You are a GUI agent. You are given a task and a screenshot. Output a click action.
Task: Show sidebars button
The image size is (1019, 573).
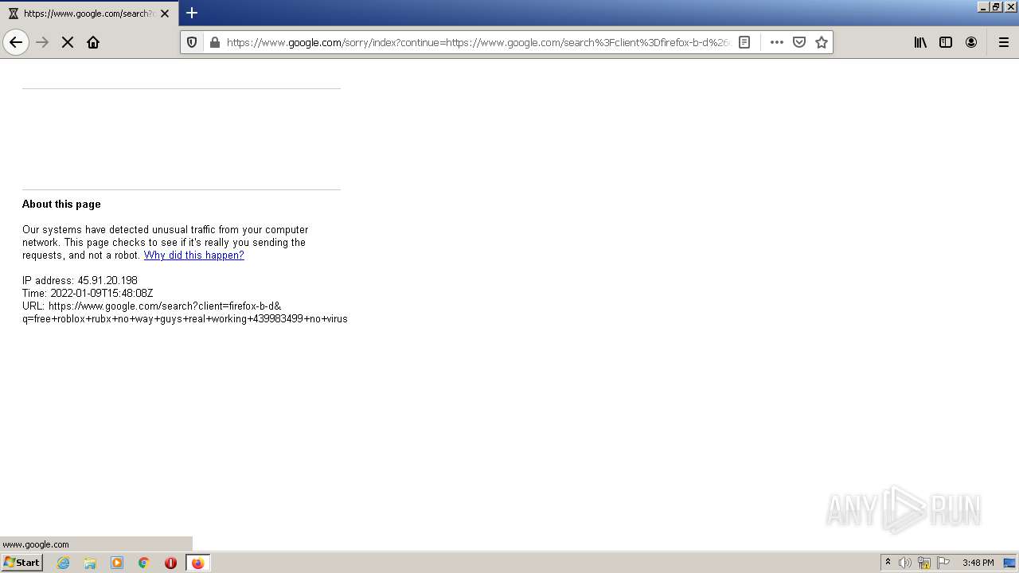tap(946, 42)
